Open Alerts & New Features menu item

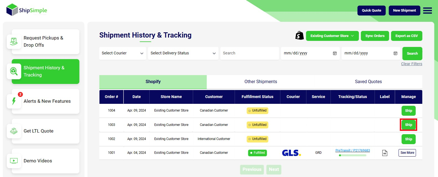(45, 101)
